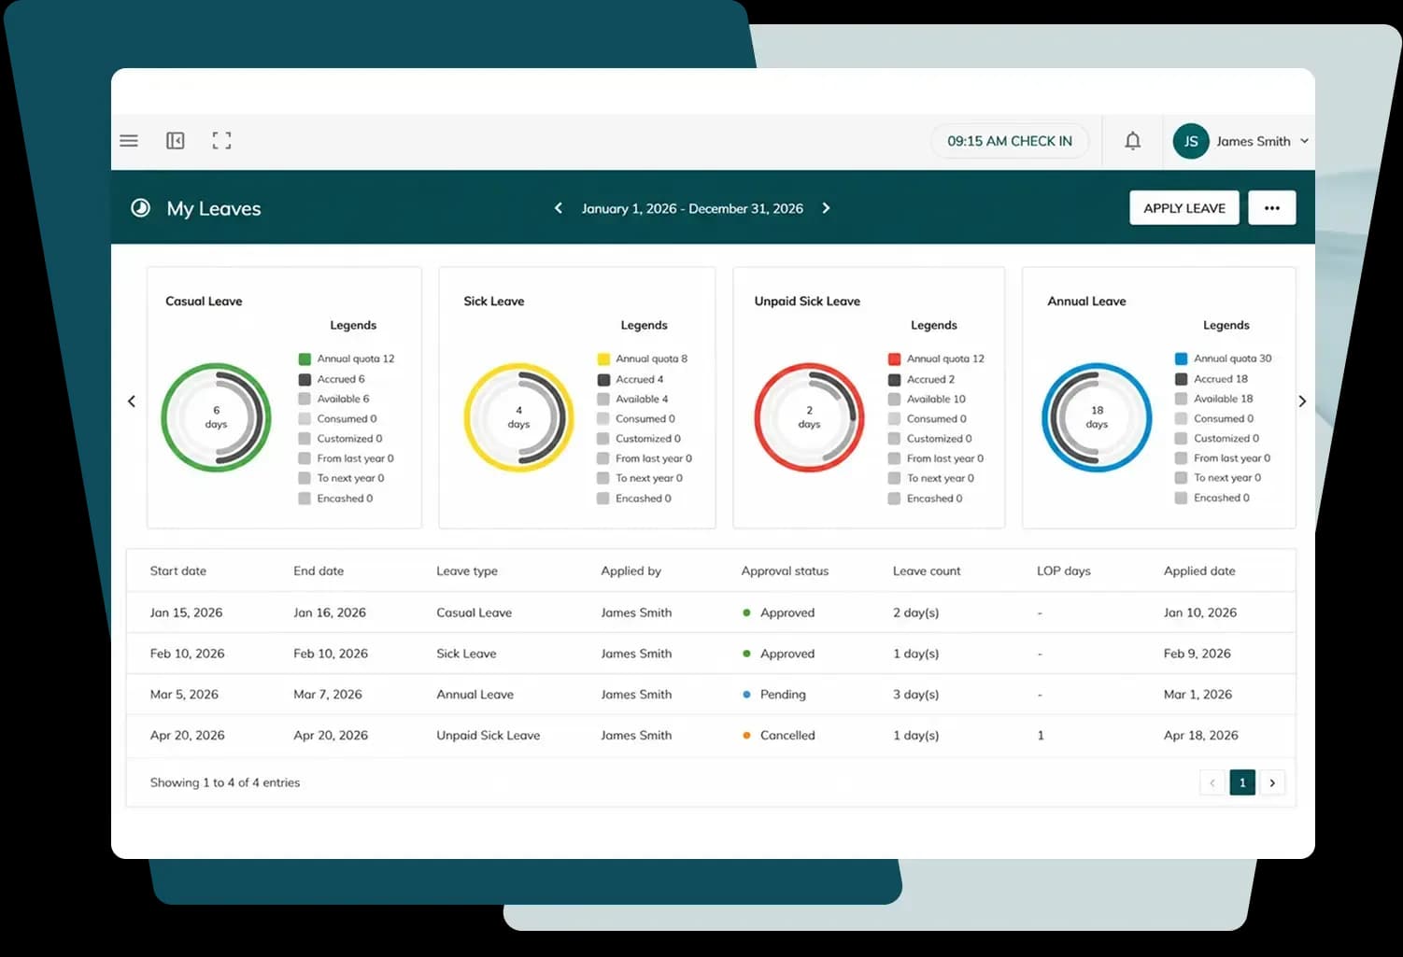Click the JS user avatar
1403x957 pixels.
tap(1191, 142)
